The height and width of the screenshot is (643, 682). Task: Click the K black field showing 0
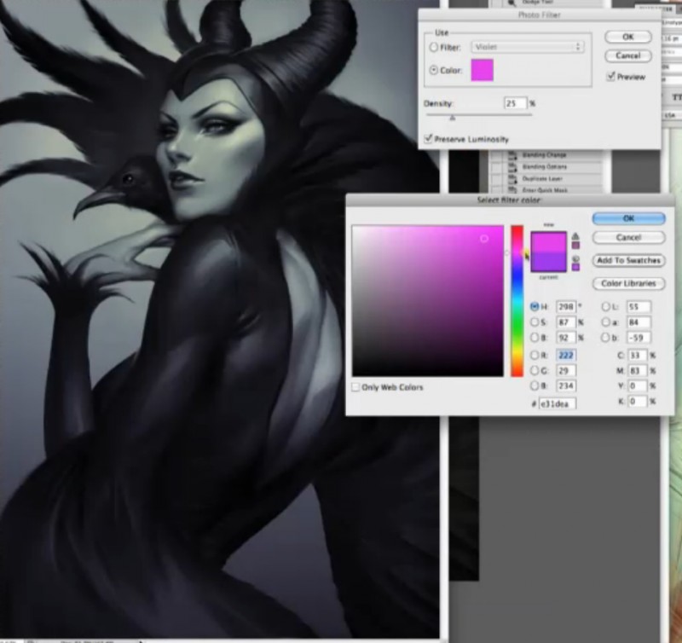pyautogui.click(x=637, y=401)
